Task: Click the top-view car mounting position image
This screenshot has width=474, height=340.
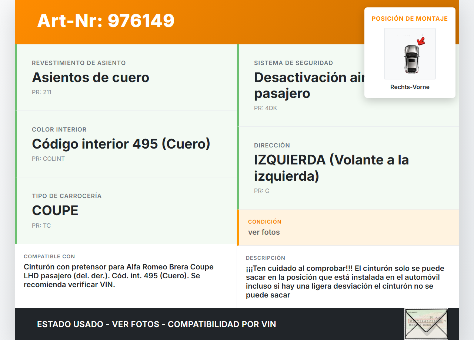Action: coord(410,54)
